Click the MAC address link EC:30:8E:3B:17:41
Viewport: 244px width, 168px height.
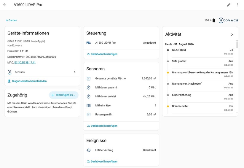click(x=25, y=63)
